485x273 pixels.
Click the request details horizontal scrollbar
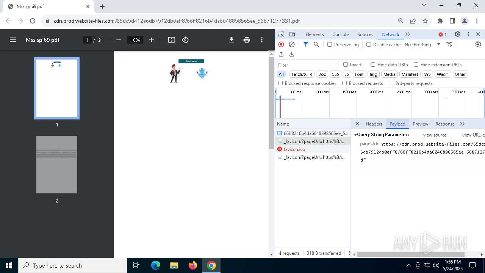pos(411,254)
